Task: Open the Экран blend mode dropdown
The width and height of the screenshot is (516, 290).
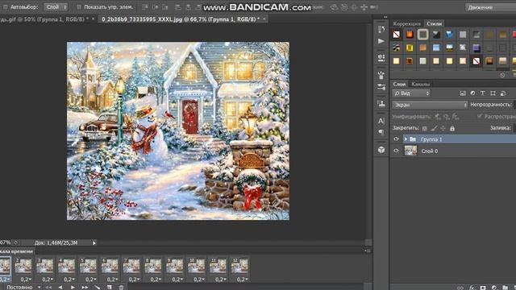Action: (430, 105)
